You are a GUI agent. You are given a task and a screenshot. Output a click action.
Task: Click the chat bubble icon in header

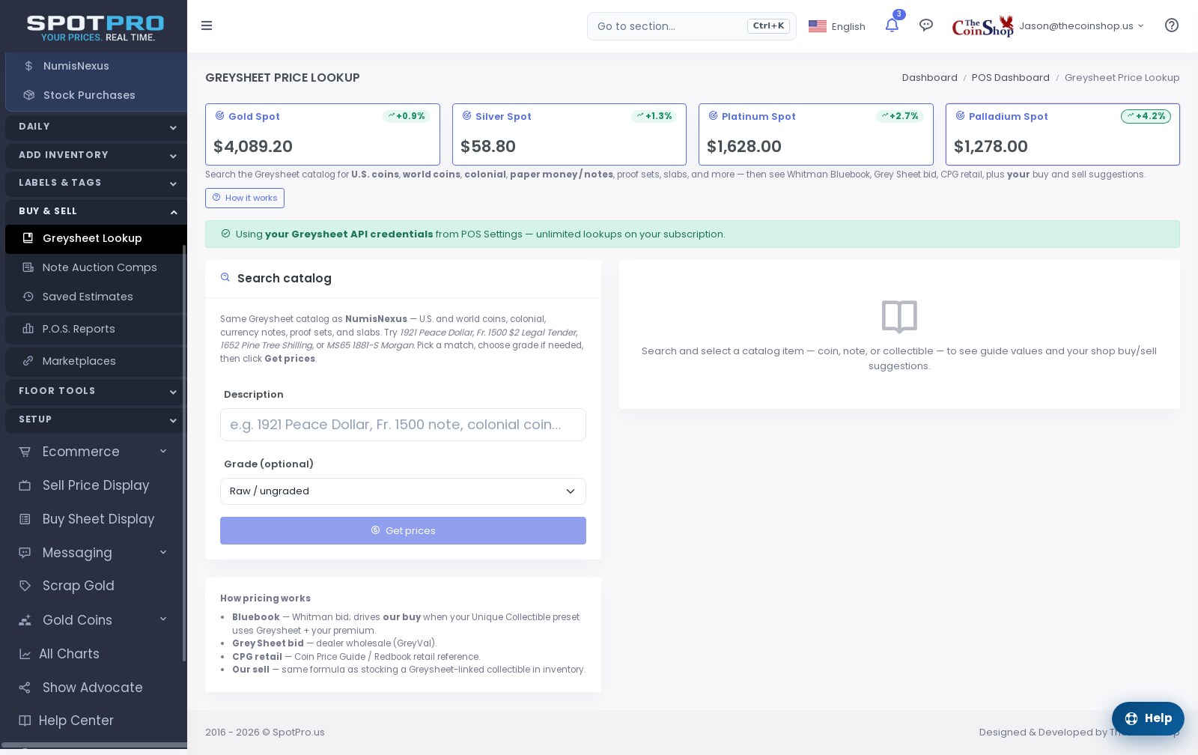(x=926, y=25)
